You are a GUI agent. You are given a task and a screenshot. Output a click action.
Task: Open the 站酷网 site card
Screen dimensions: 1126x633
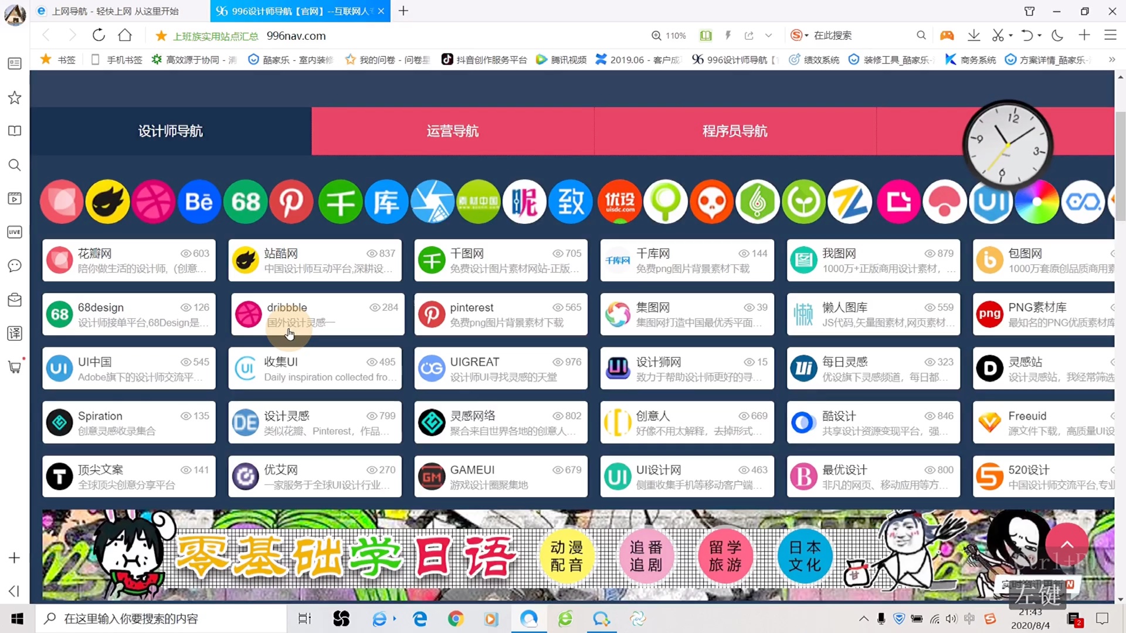[x=315, y=260]
